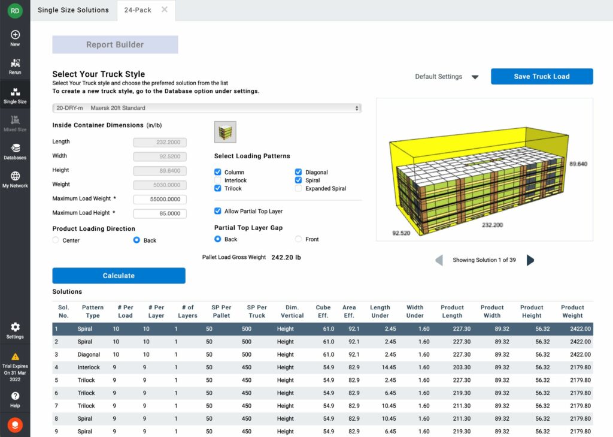Click the Maximum Load Weight input field
613x437 pixels.
160,200
